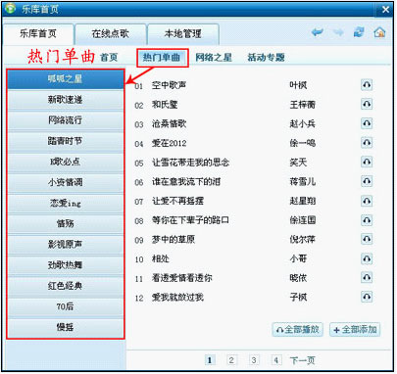397x374 pixels.
Task: Close the 乐库首页 window
Action: click(385, 10)
